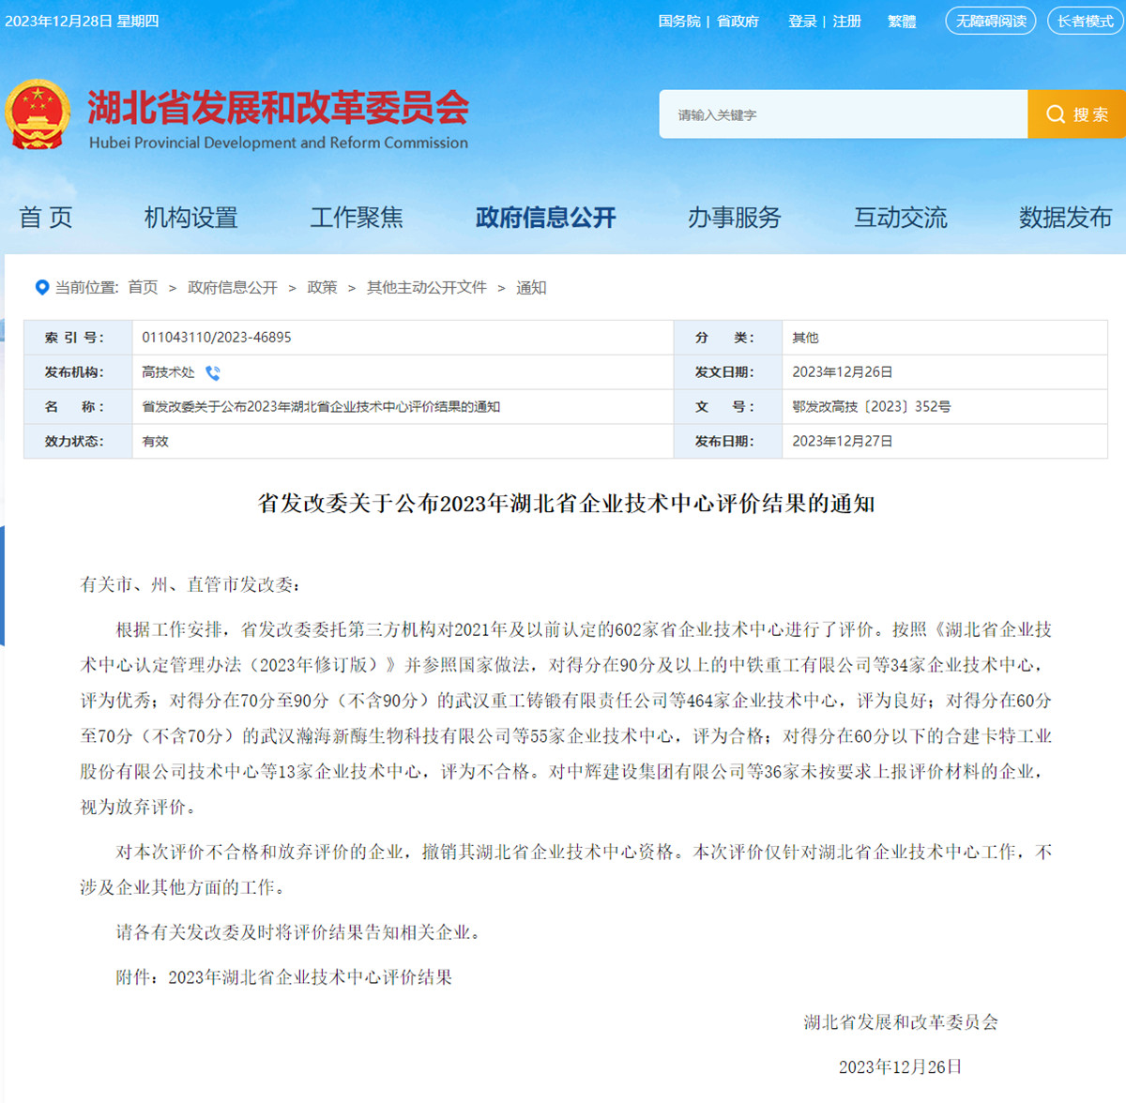The image size is (1126, 1103).
Task: Click 注册 to register
Action: click(844, 21)
